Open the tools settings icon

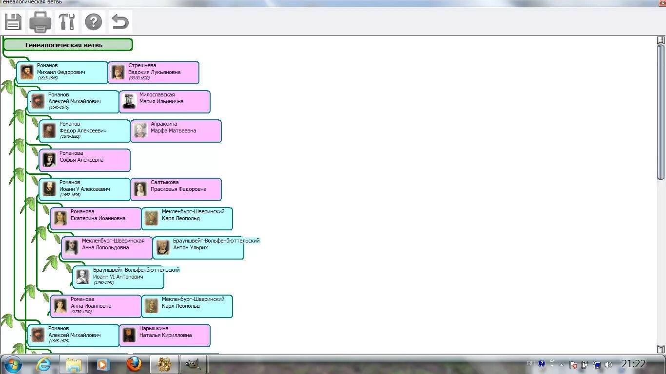pos(67,22)
